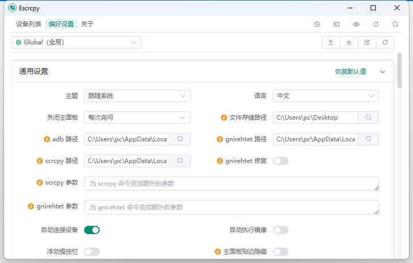The height and width of the screenshot is (263, 413).
Task: Click the info icon next to gnirehtet 路径
Action: [220, 139]
